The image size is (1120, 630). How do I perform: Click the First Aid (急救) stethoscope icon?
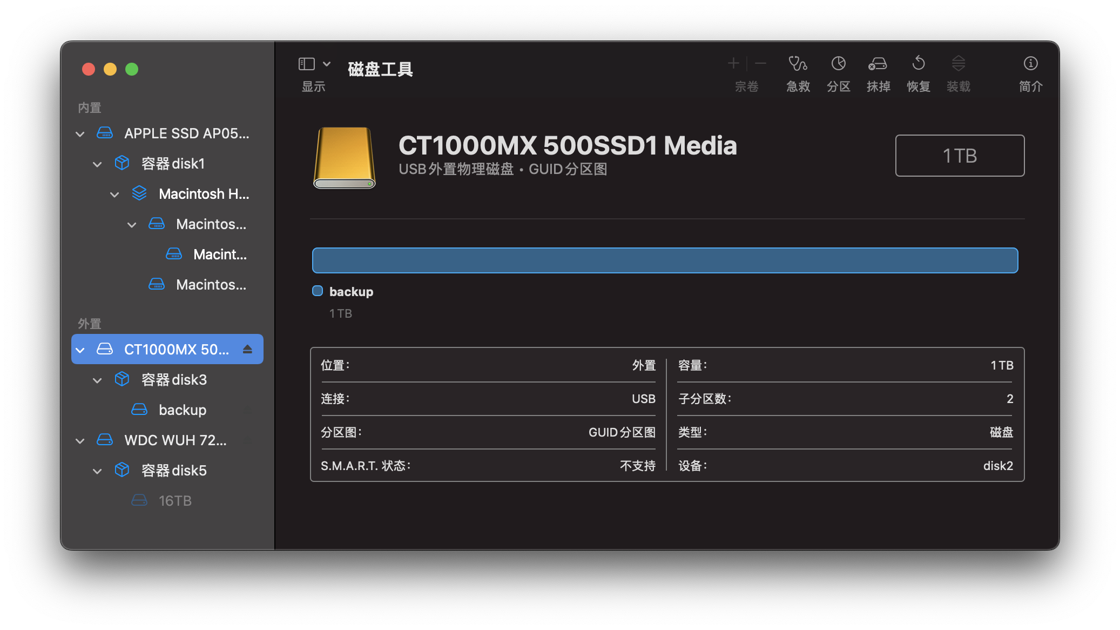(x=798, y=64)
